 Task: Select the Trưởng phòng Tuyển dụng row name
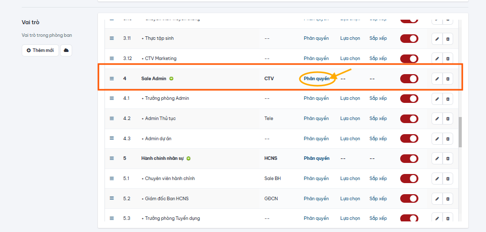point(172,218)
